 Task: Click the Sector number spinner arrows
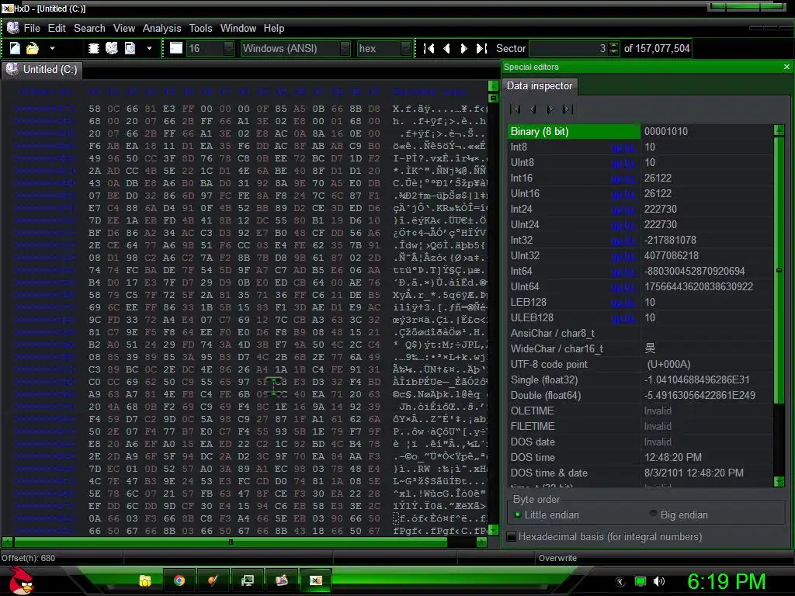coord(613,48)
